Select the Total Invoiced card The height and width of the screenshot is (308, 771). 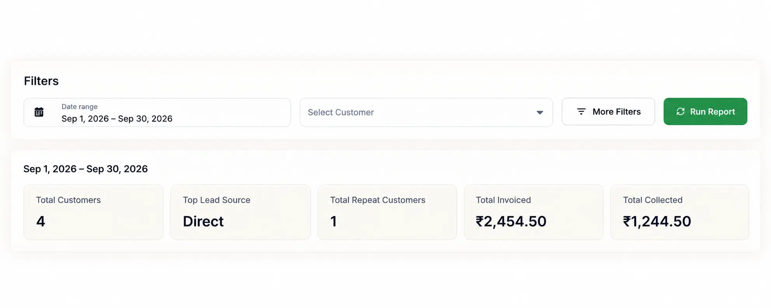coord(533,212)
